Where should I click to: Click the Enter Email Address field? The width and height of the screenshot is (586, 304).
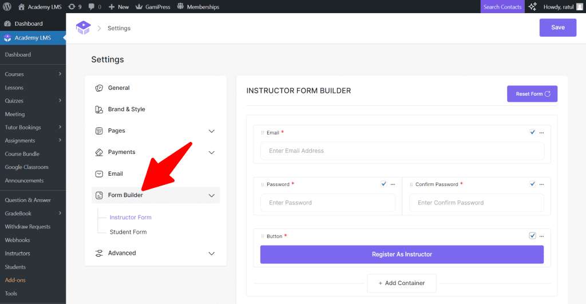tap(402, 151)
